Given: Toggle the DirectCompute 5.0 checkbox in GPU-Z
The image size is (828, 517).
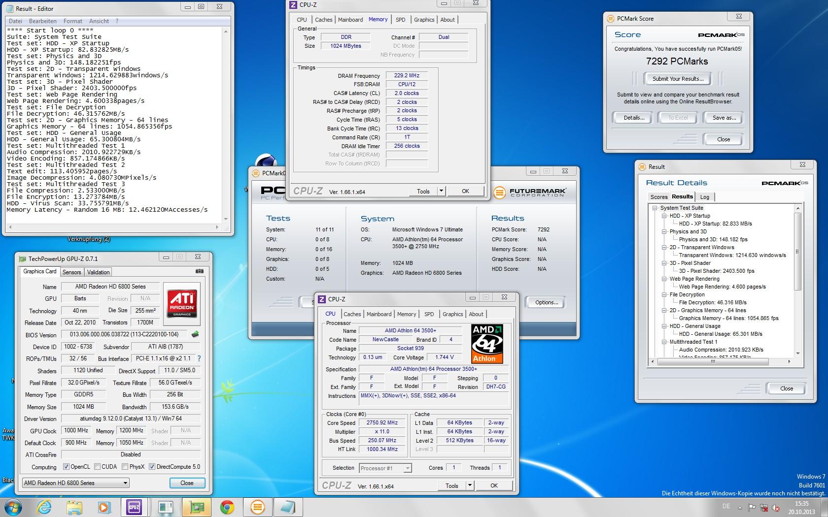Looking at the screenshot, I should click(152, 467).
